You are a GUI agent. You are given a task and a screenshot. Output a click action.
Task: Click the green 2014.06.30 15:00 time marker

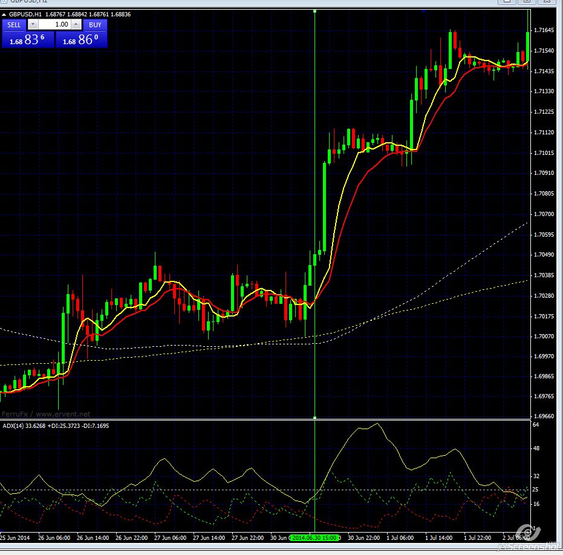tap(314, 537)
